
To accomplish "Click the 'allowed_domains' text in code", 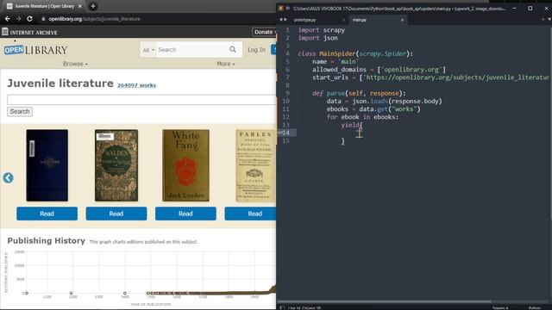I will [x=339, y=70].
